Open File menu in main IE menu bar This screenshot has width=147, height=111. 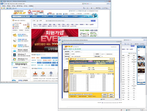[4, 6]
